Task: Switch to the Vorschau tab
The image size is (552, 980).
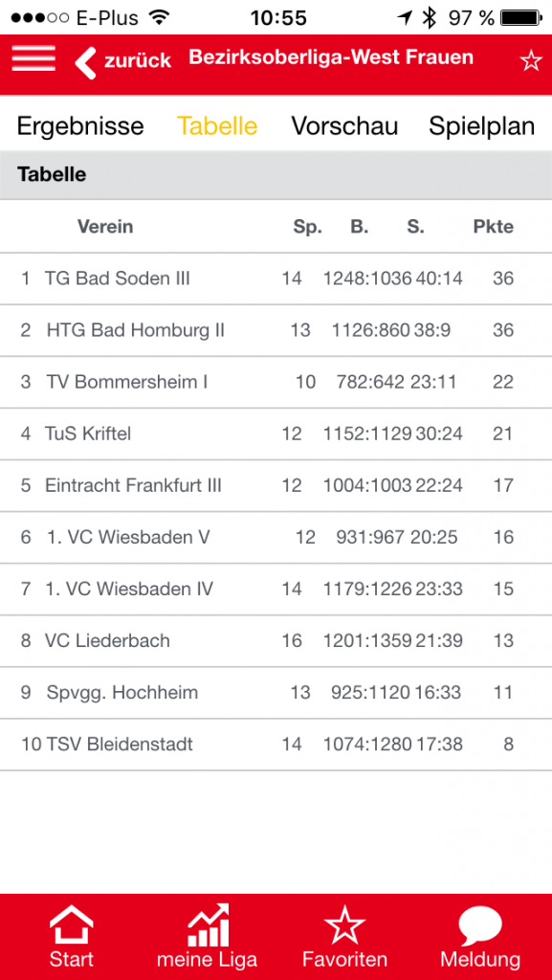Action: (x=344, y=126)
